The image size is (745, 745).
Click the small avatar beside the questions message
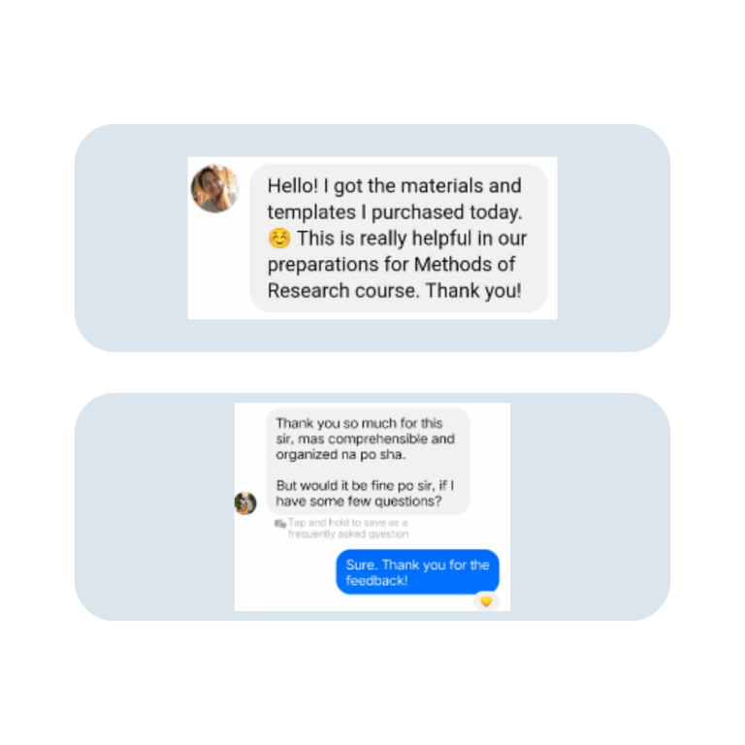(x=245, y=503)
